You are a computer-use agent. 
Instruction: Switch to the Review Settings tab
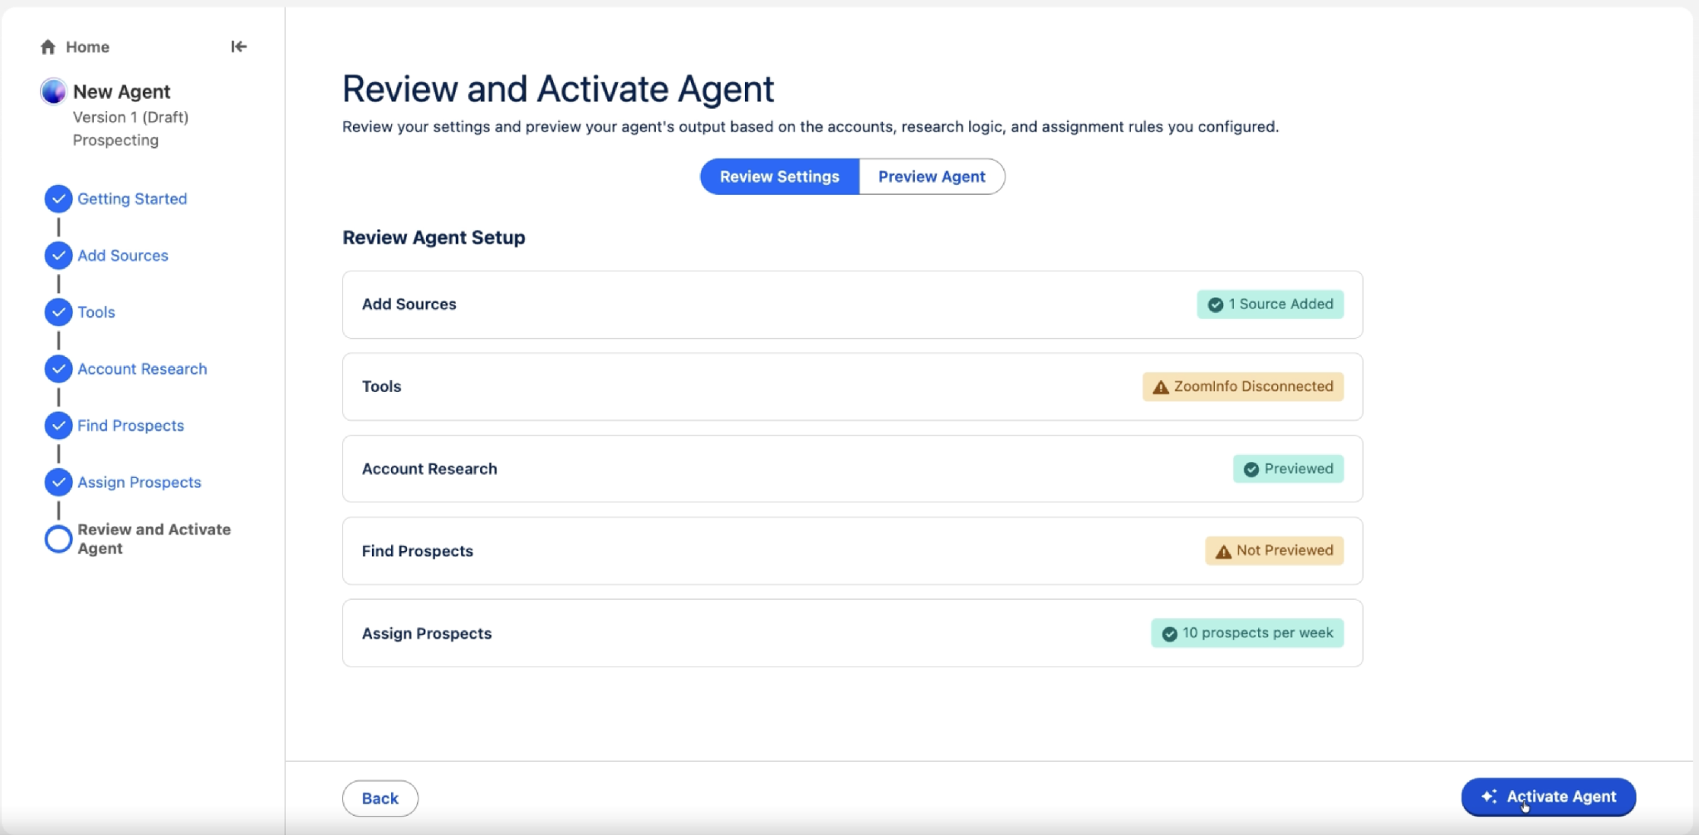pyautogui.click(x=779, y=177)
